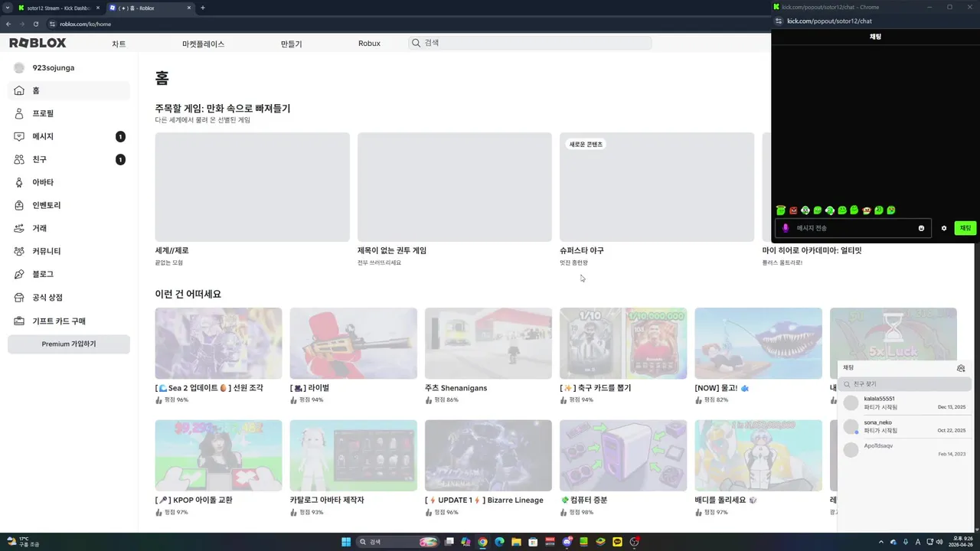Open Microsoft Store from the taskbar

click(x=533, y=542)
